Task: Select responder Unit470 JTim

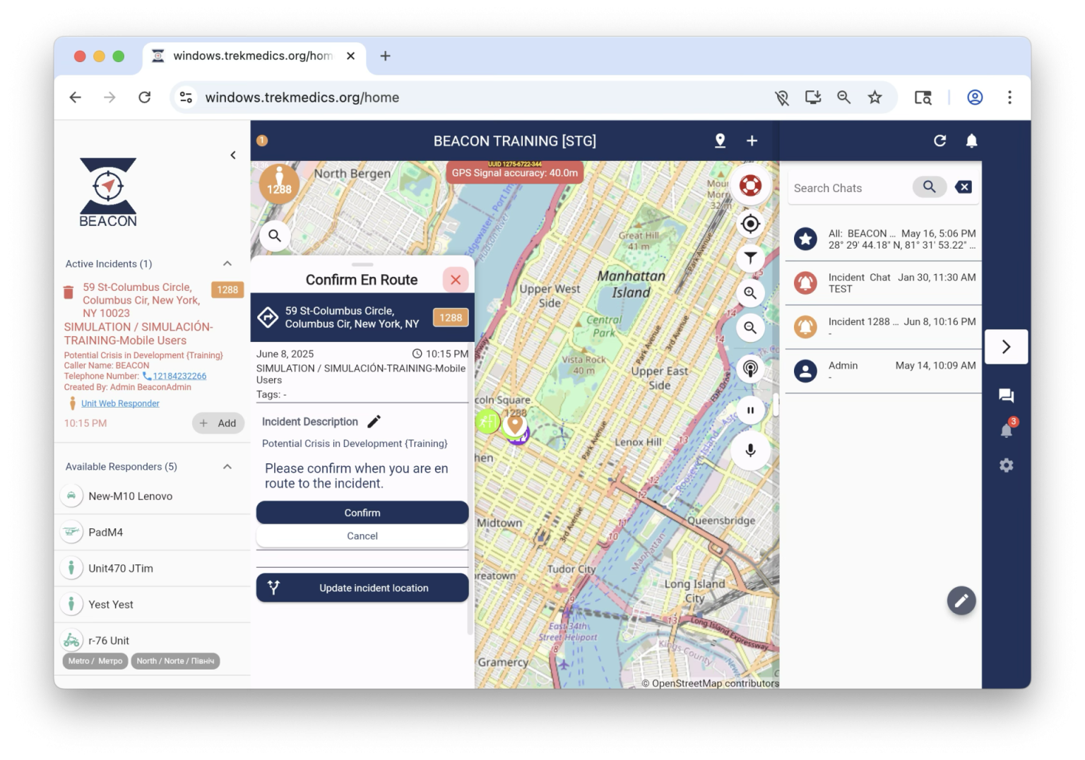Action: (152, 568)
